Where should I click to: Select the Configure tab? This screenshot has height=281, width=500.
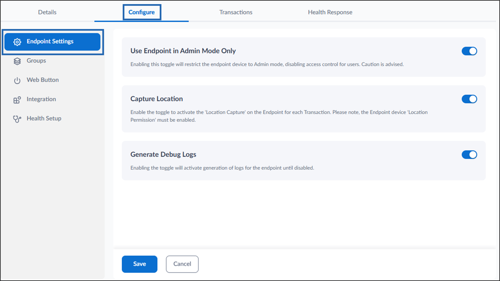[x=141, y=12]
